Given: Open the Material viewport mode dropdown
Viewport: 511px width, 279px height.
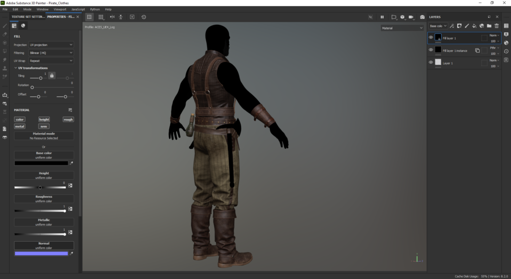Looking at the screenshot, I should [x=402, y=28].
